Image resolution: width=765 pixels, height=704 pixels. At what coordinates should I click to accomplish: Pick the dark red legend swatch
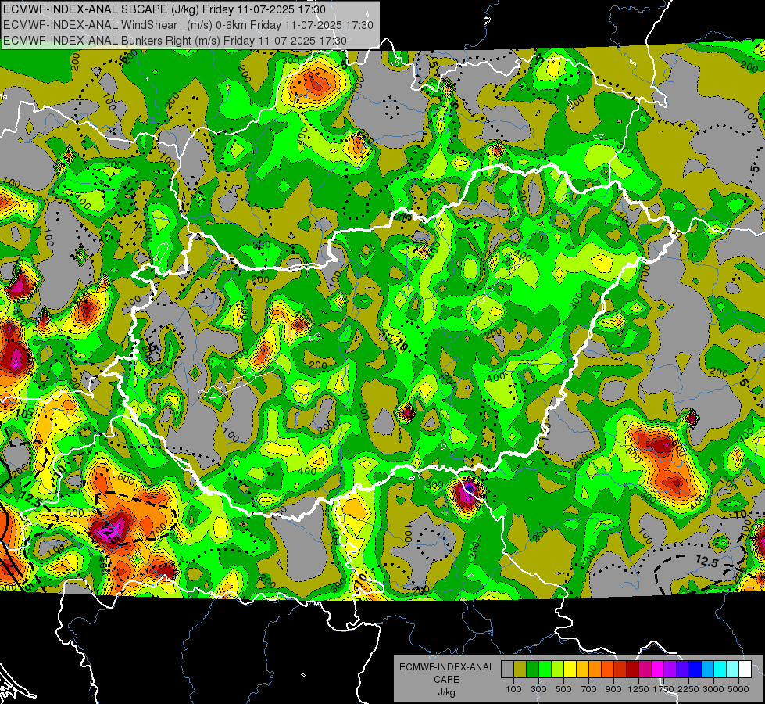click(632, 670)
